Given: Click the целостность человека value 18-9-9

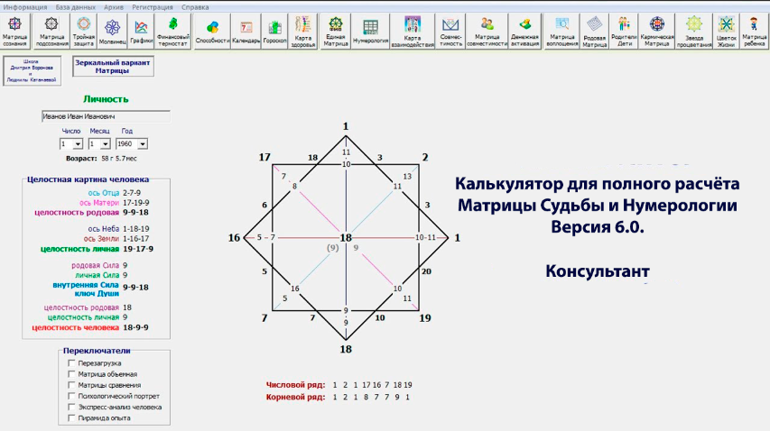Looking at the screenshot, I should [135, 327].
